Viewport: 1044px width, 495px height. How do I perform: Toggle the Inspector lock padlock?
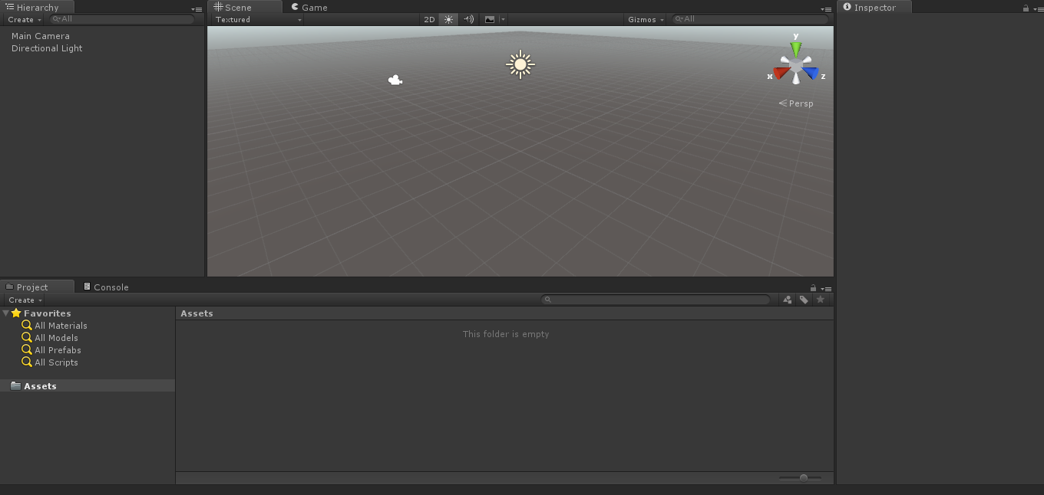(x=1026, y=7)
